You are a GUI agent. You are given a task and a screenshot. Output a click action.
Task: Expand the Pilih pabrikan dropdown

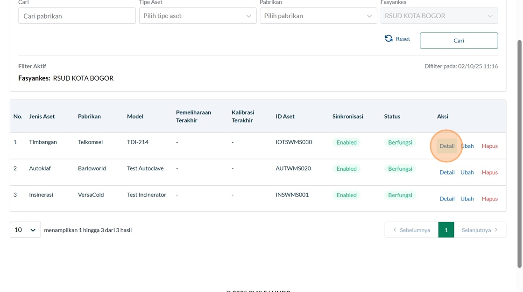coord(318,16)
